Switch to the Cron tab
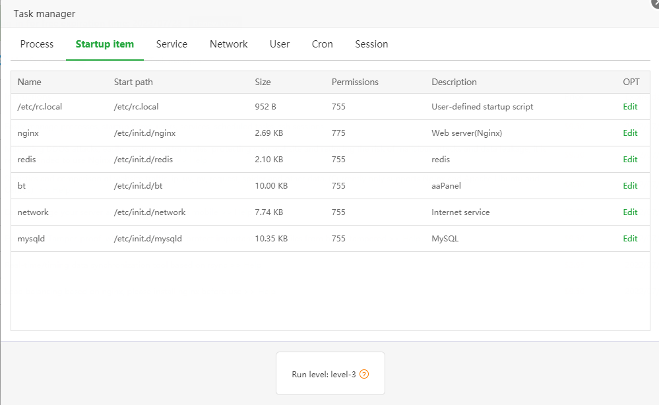Viewport: 659px width, 405px height. point(323,44)
